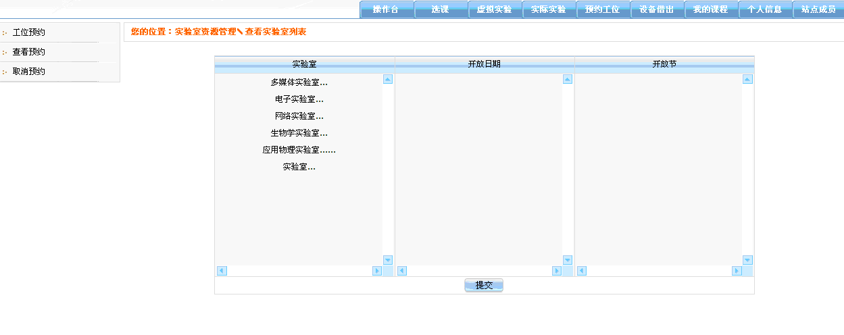Switch to the 虚拟实验 tab
Screen dimensions: 844x335
pos(495,9)
